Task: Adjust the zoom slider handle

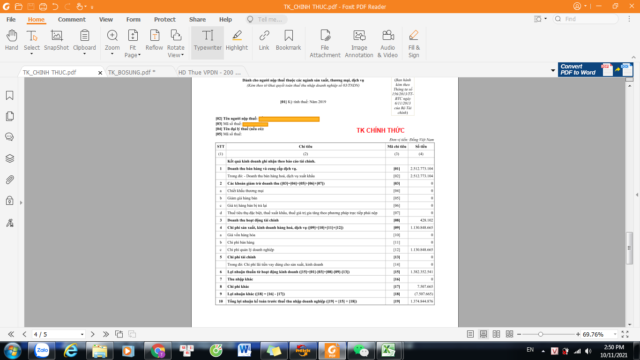Action: [541, 334]
